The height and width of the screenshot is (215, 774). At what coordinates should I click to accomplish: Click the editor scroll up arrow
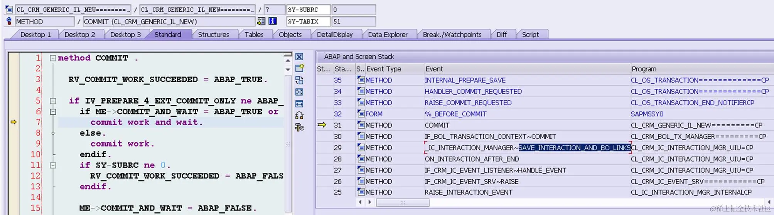[288, 61]
